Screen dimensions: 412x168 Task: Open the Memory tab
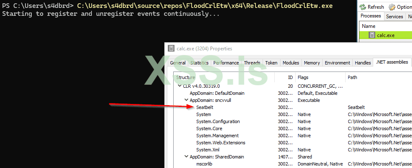coord(312,63)
